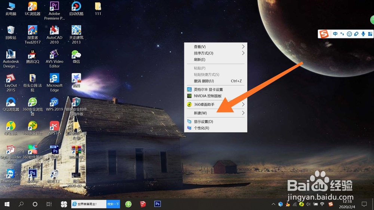Open NVIDIA 控制面板 from context menu

click(x=216, y=96)
